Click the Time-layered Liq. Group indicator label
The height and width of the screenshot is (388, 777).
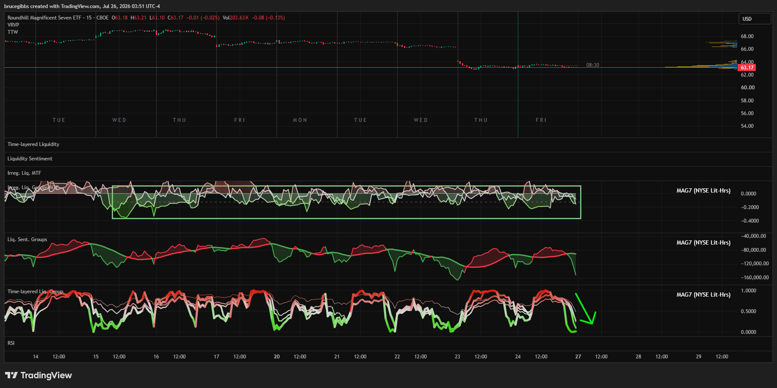(36, 292)
